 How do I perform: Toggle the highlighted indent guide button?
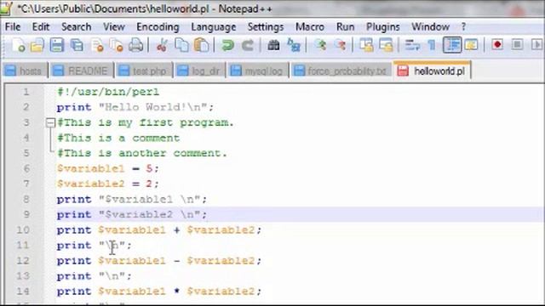coord(452,45)
